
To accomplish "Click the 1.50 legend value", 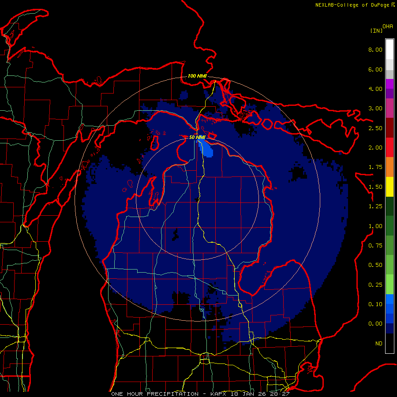I will click(375, 187).
